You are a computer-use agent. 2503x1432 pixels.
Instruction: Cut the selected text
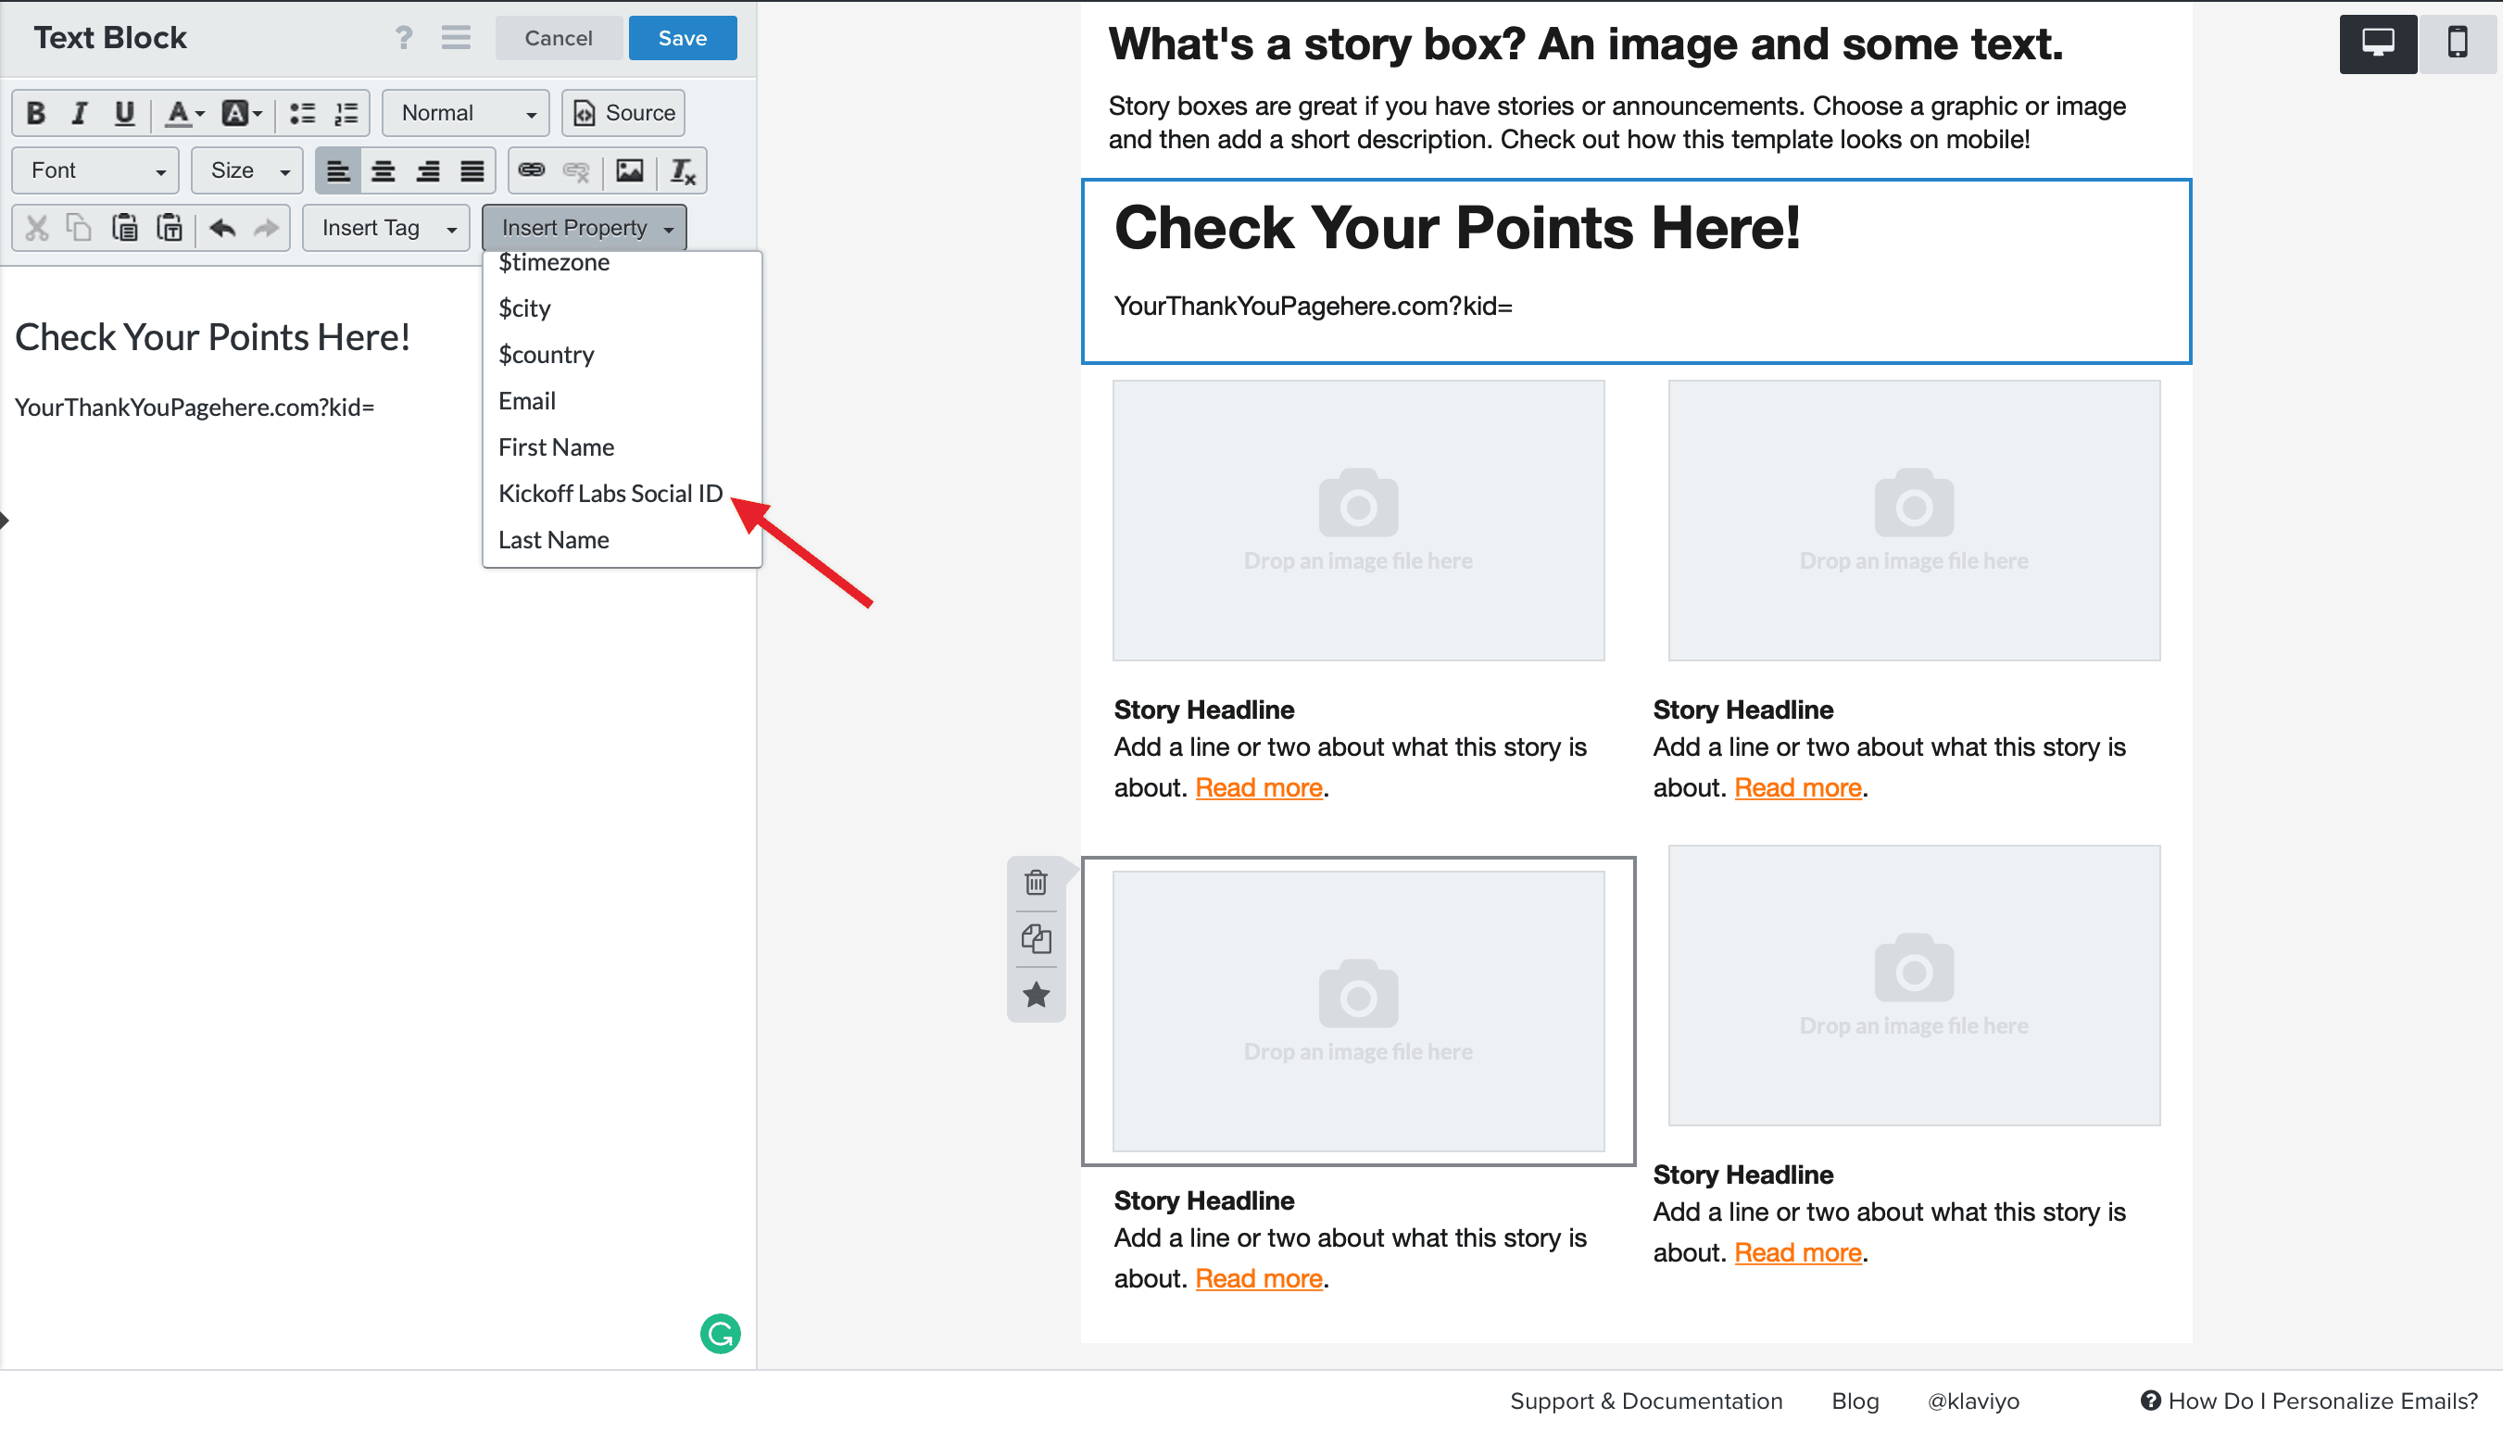coord(37,228)
